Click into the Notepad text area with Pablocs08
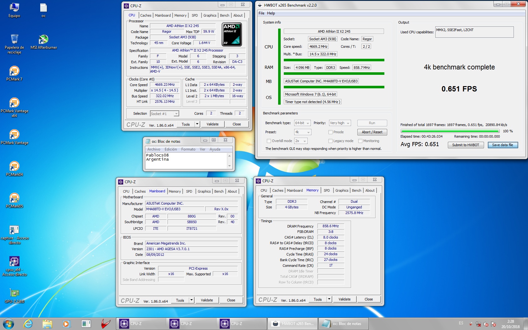The width and height of the screenshot is (528, 330). pyautogui.click(x=186, y=161)
